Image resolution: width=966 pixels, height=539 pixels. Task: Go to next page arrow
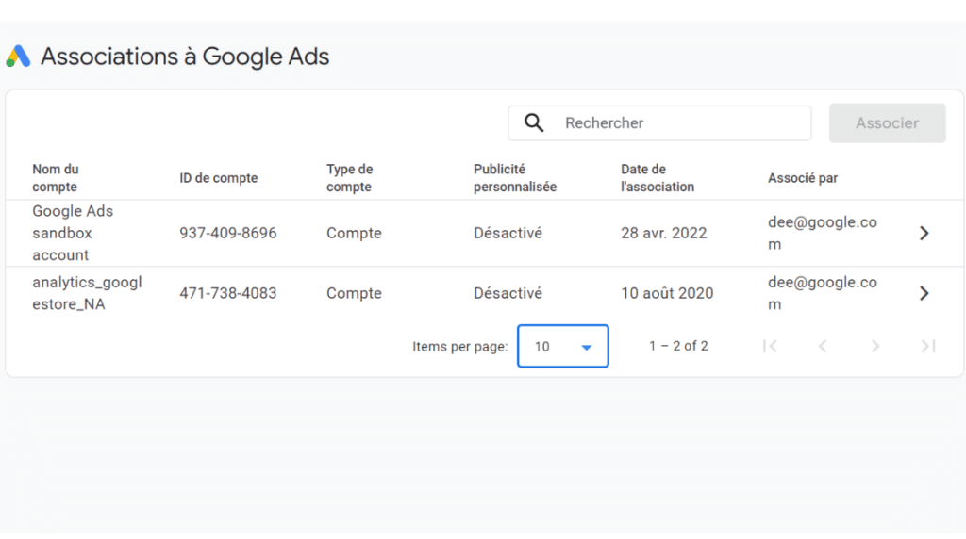tap(875, 346)
